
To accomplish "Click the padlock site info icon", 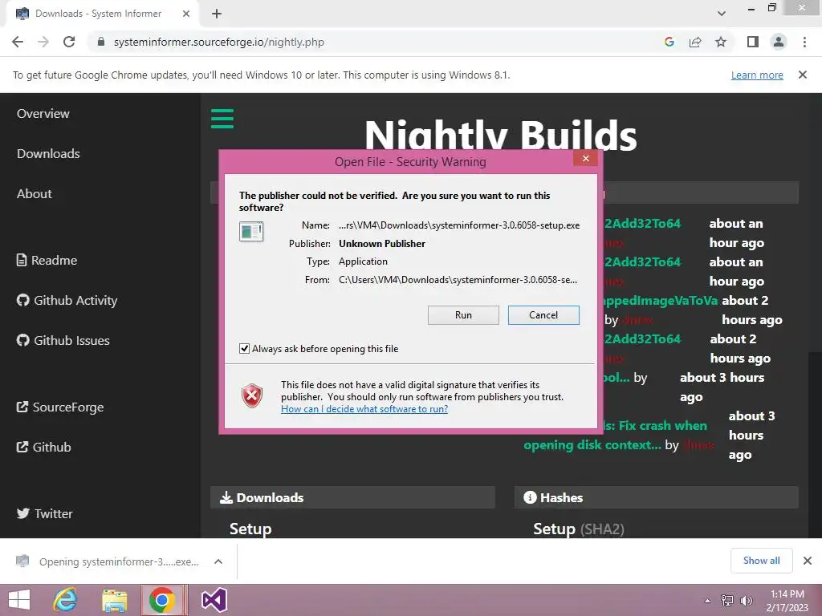I will 101,42.
